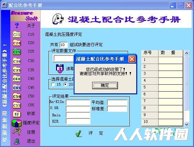Viewport: 194px width, 147px height.
Task: Click data cell for row 7
Action: tap(171, 102)
